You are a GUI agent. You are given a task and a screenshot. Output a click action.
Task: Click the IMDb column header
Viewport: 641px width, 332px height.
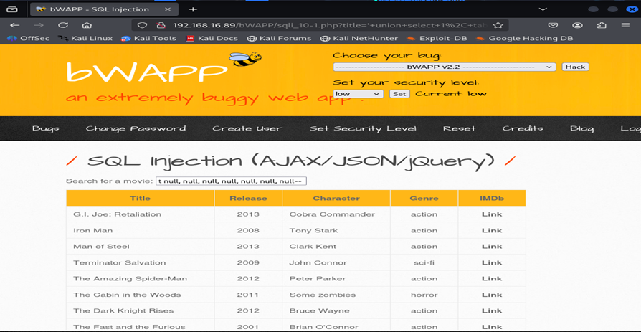[492, 199]
